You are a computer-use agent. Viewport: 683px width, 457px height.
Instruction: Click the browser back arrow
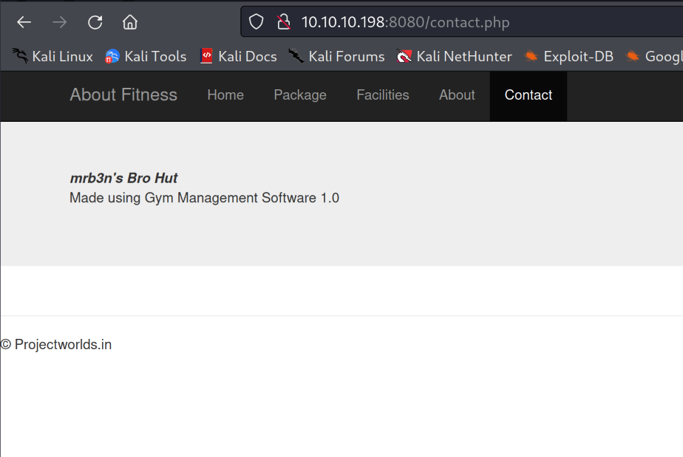click(x=24, y=22)
